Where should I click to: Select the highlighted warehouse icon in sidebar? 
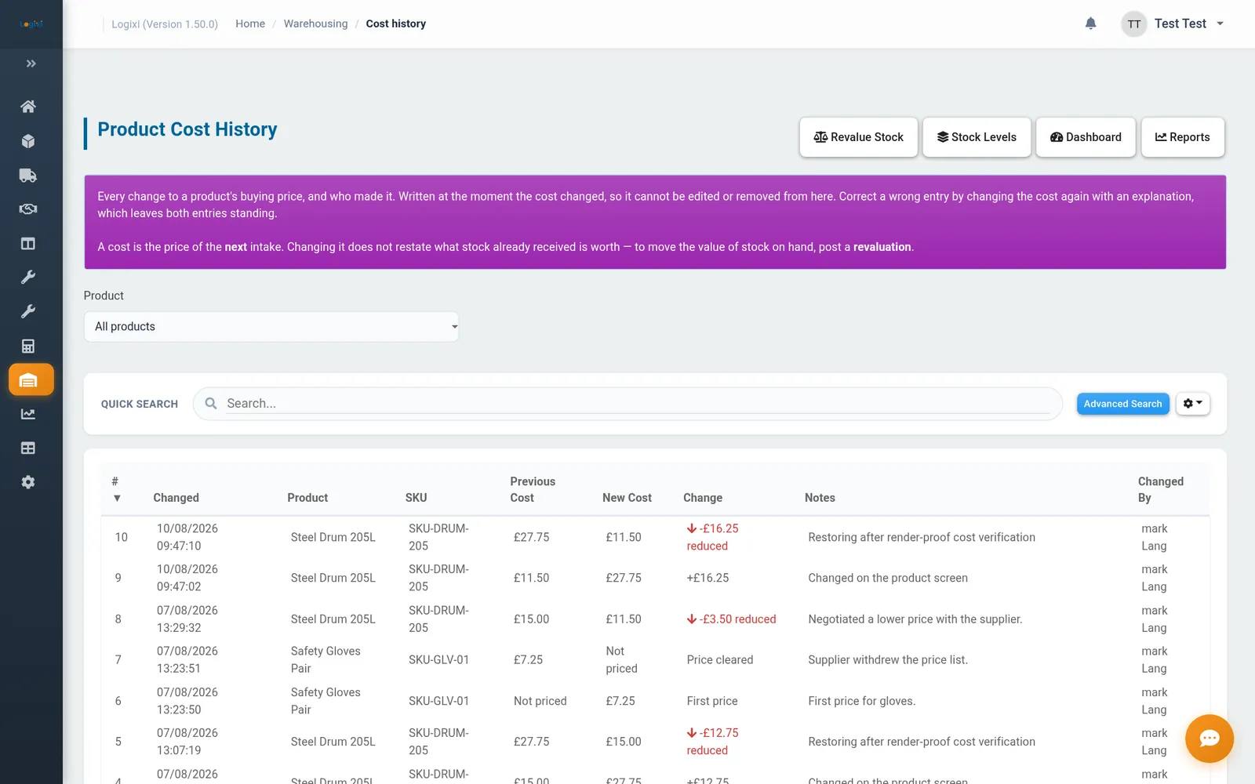[31, 380]
